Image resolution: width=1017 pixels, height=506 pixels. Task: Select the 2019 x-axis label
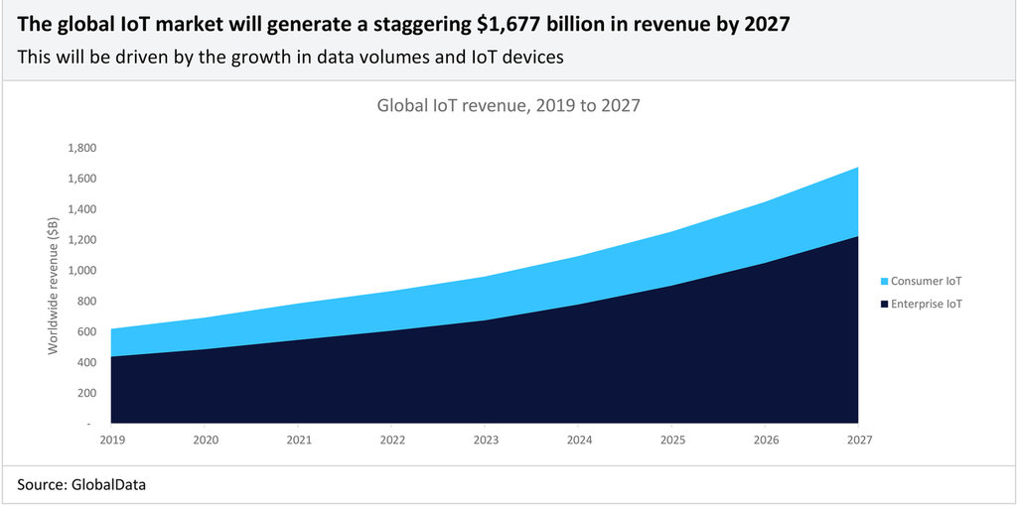[111, 439]
